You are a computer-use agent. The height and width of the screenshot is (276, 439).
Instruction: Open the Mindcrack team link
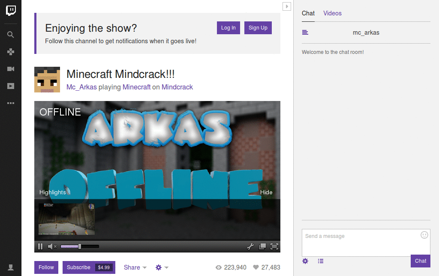coord(177,87)
